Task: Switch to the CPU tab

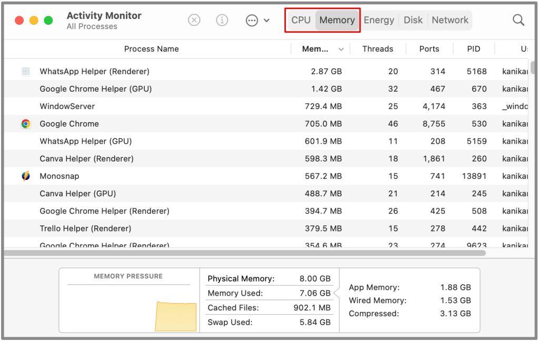Action: [301, 20]
